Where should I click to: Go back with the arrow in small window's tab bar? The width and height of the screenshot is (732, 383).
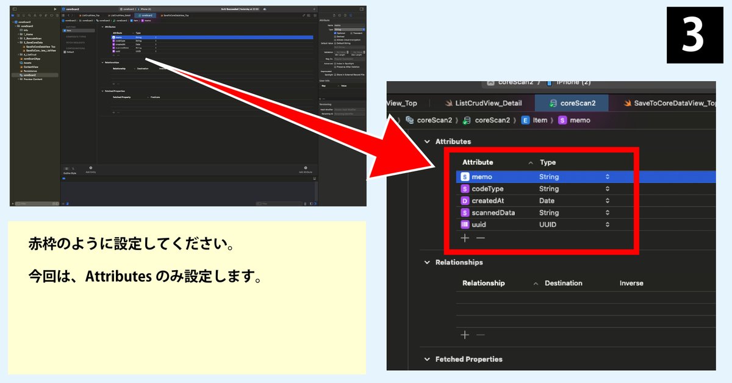pyautogui.click(x=68, y=15)
